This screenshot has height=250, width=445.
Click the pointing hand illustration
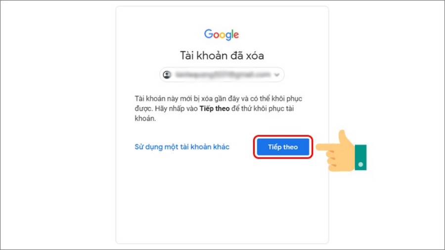[341, 151]
